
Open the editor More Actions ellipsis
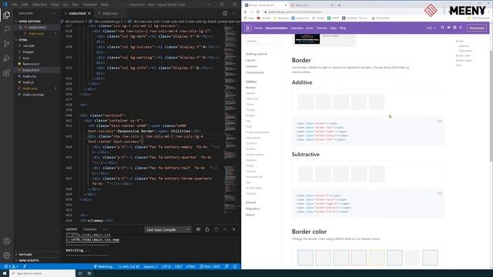click(x=233, y=14)
